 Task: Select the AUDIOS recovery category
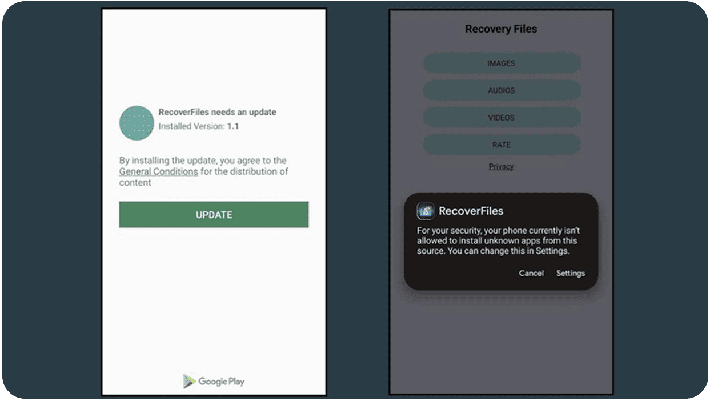[501, 90]
